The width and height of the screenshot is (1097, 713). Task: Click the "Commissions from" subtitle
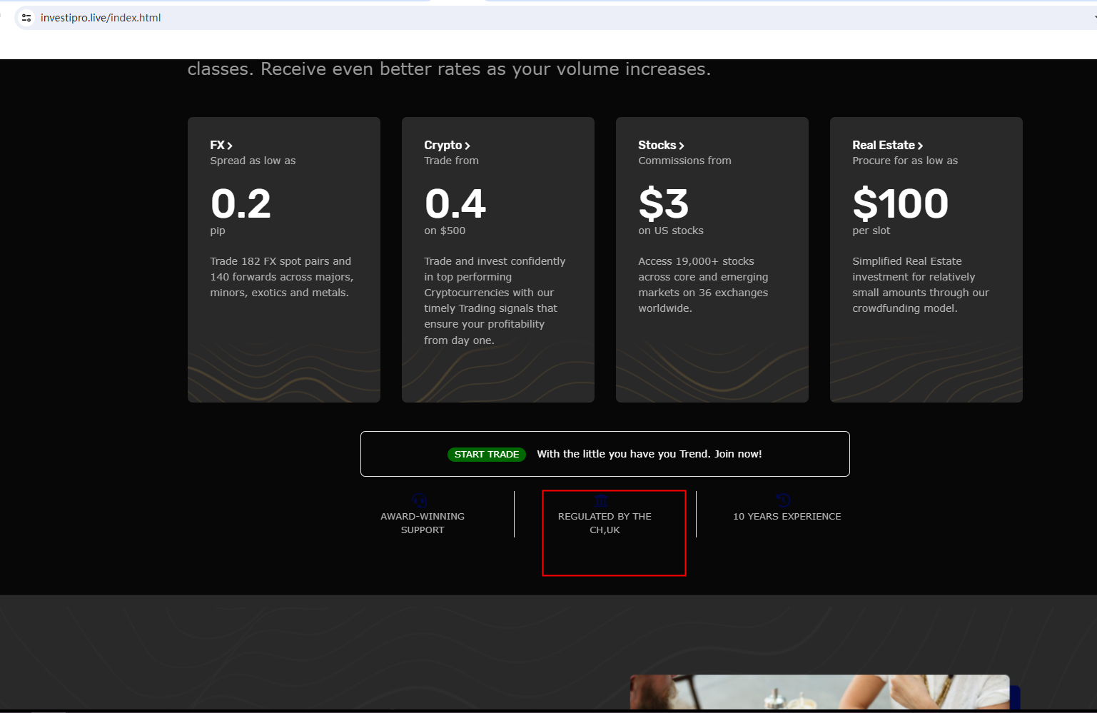click(x=684, y=161)
